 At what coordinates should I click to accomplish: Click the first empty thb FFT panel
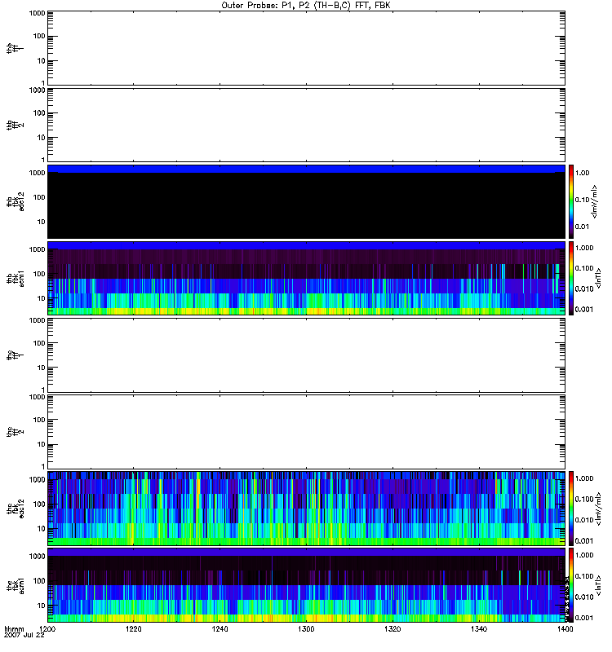pyautogui.click(x=307, y=47)
